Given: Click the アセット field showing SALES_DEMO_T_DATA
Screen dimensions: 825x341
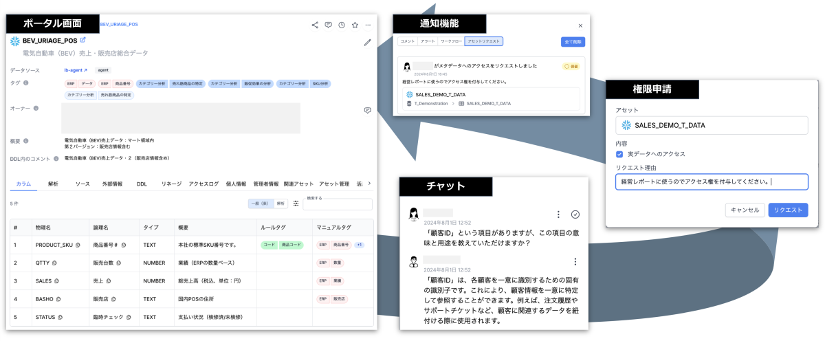Looking at the screenshot, I should click(712, 125).
